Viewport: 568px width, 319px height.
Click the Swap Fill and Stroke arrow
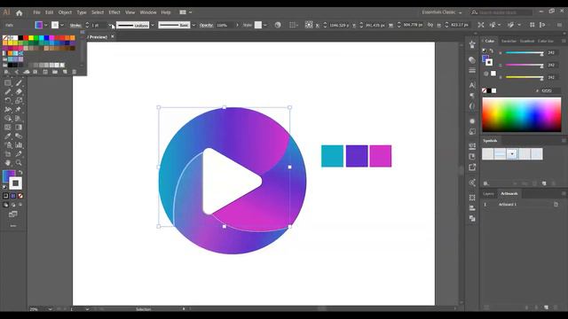[x=20, y=173]
